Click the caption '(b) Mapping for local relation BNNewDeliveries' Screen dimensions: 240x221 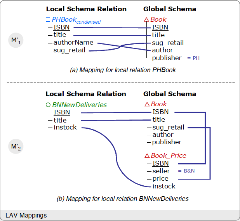[123, 199]
